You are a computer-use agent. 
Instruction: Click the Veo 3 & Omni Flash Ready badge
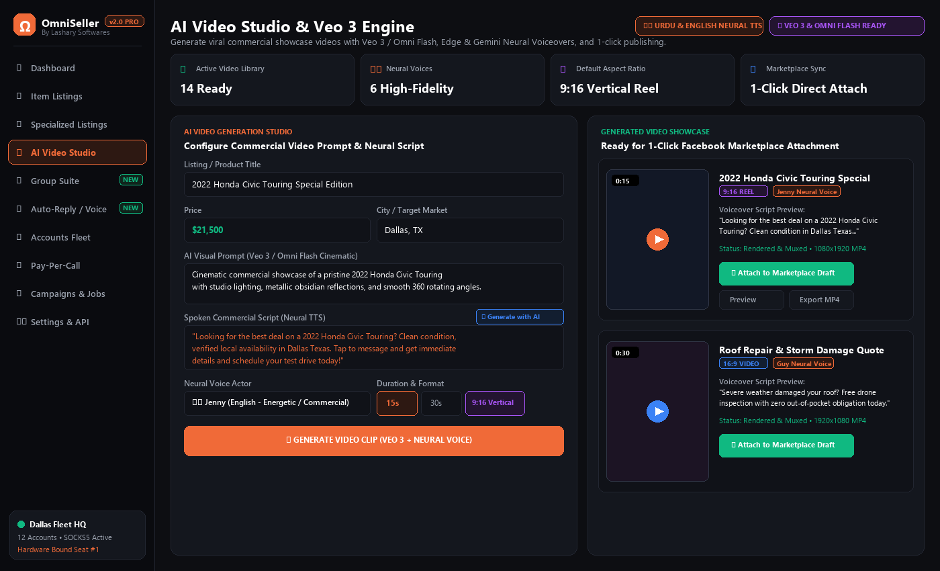[847, 26]
